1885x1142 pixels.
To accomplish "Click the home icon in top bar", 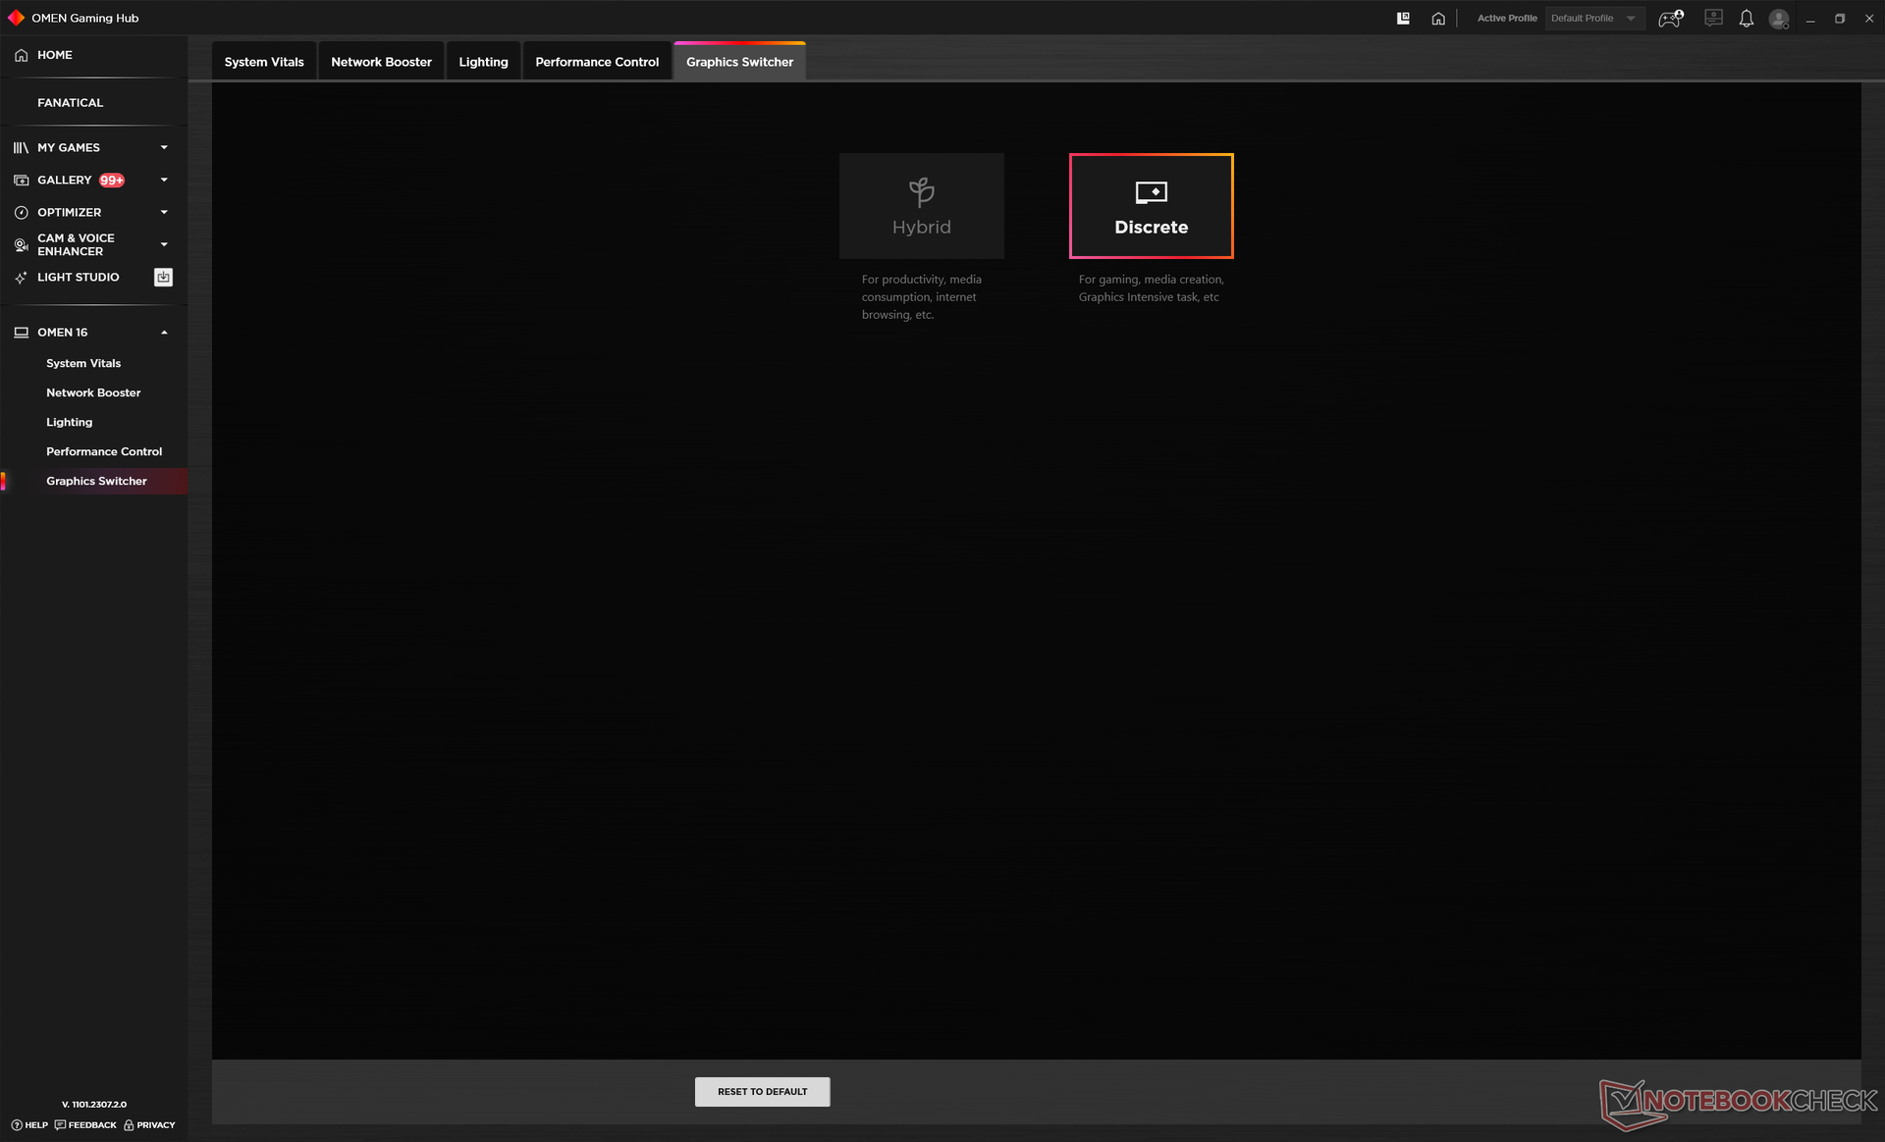I will (1438, 19).
